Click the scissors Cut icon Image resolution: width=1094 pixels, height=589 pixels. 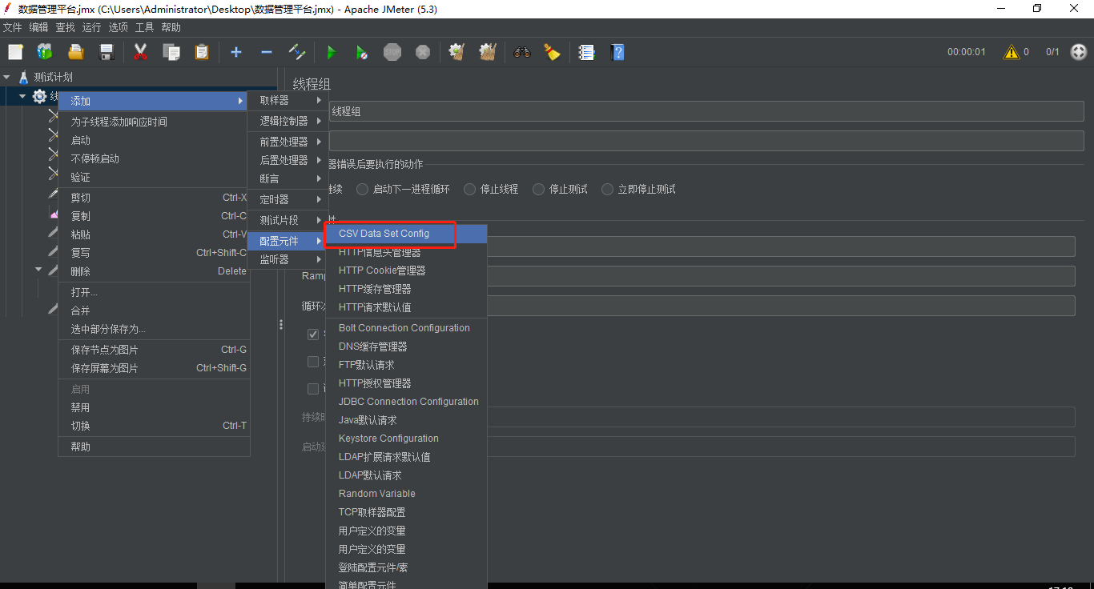[x=141, y=52]
